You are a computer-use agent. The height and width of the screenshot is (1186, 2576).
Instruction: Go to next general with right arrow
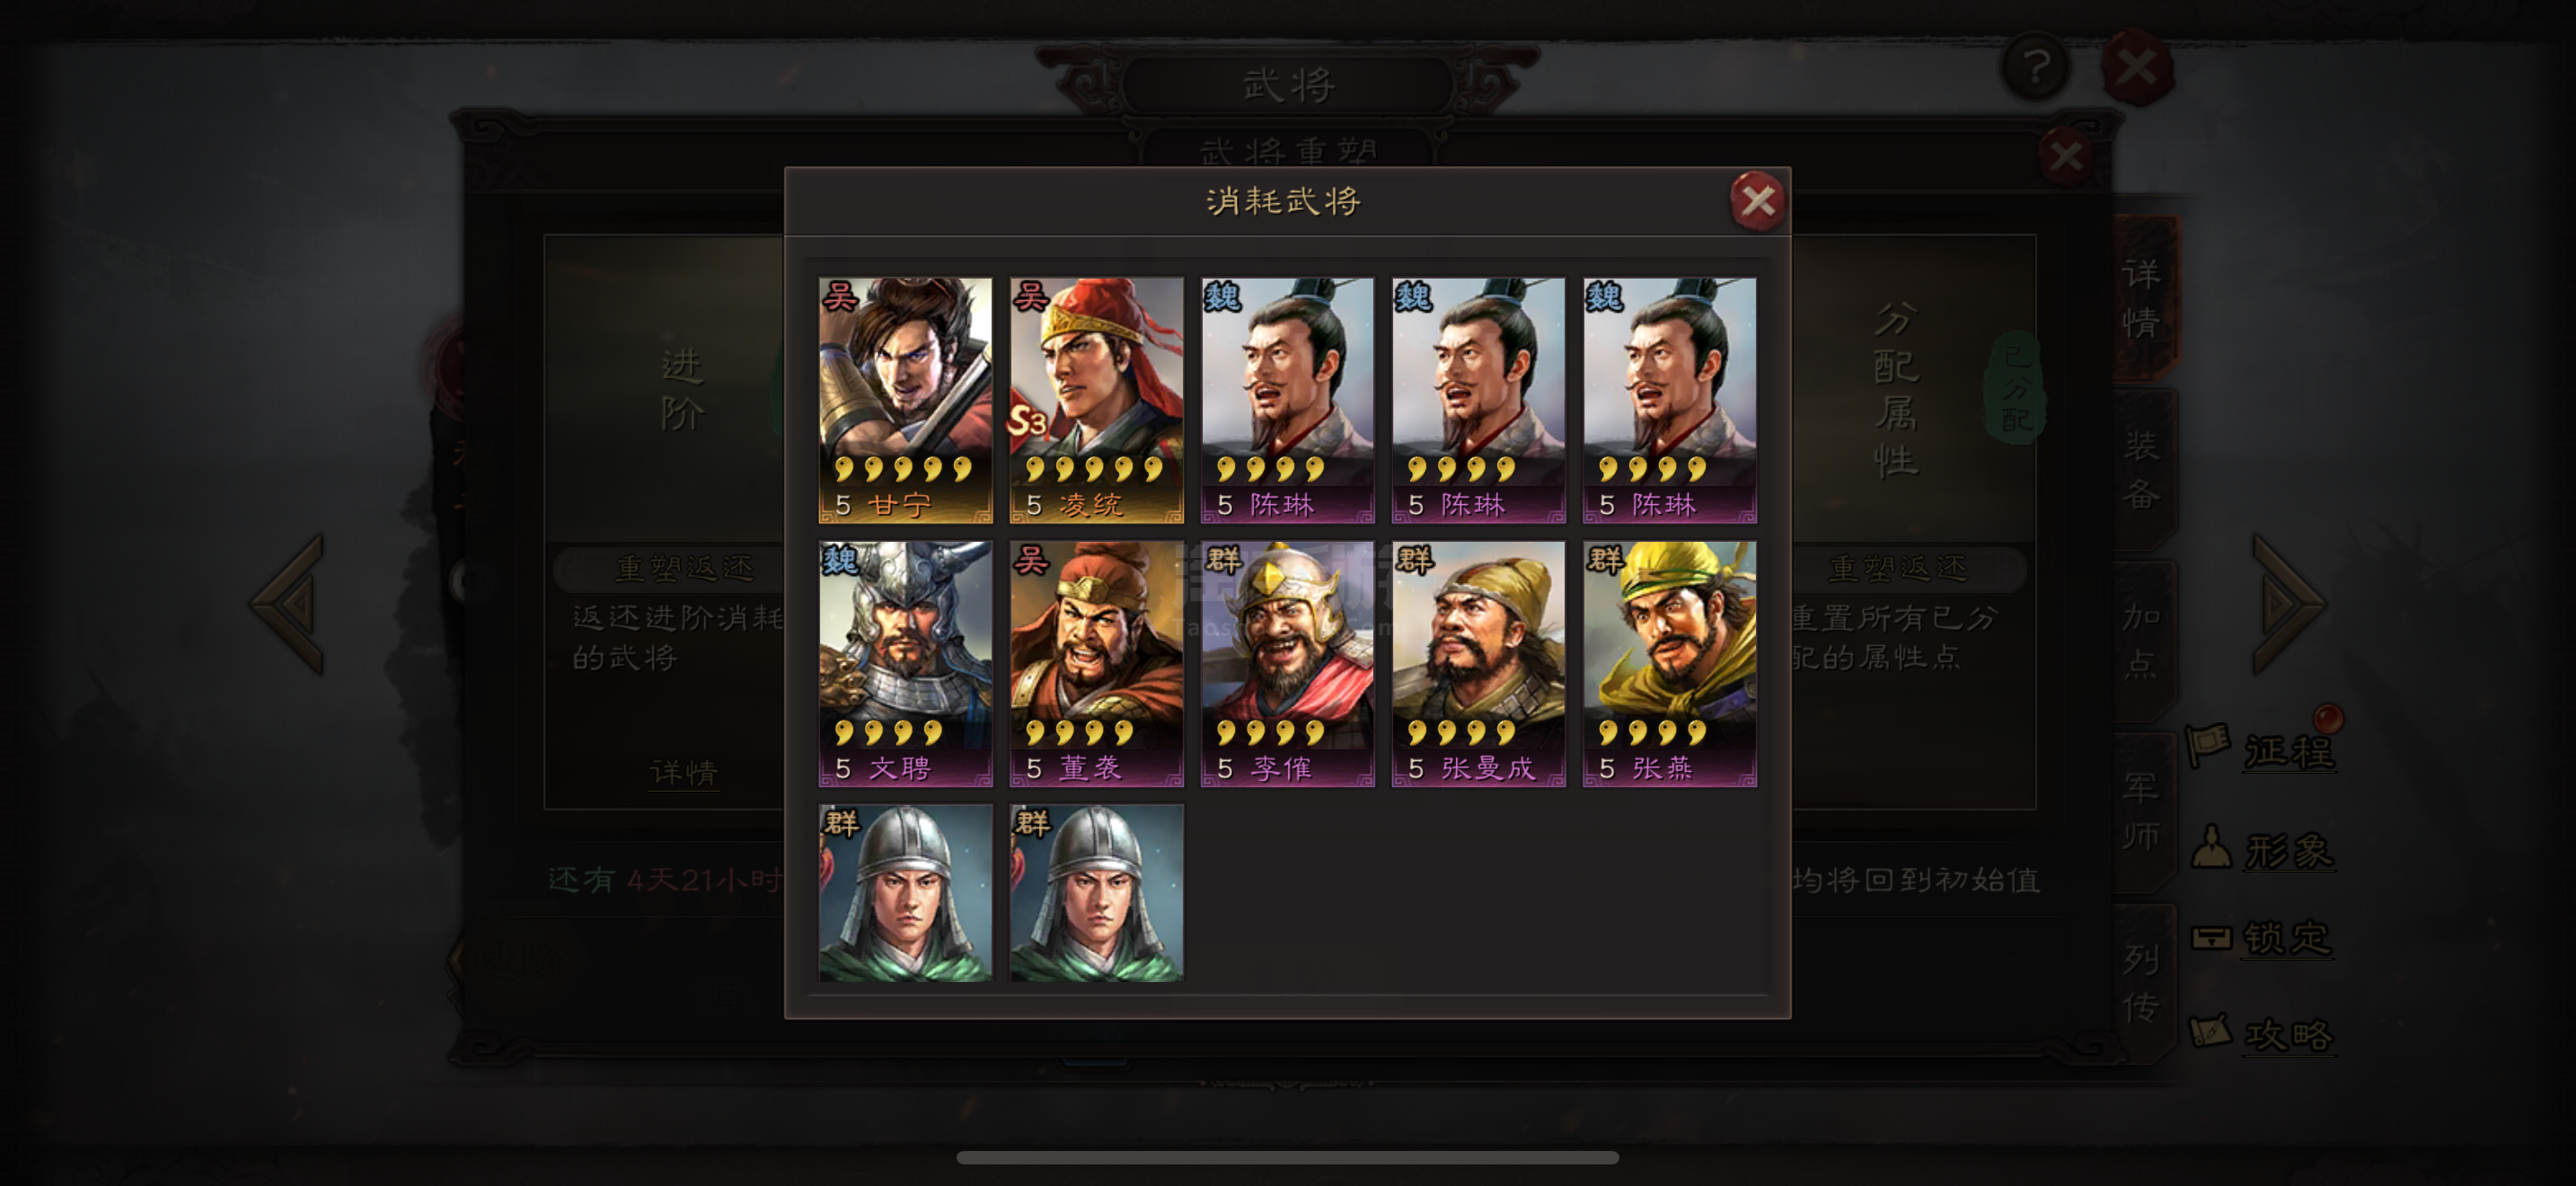pyautogui.click(x=2289, y=604)
